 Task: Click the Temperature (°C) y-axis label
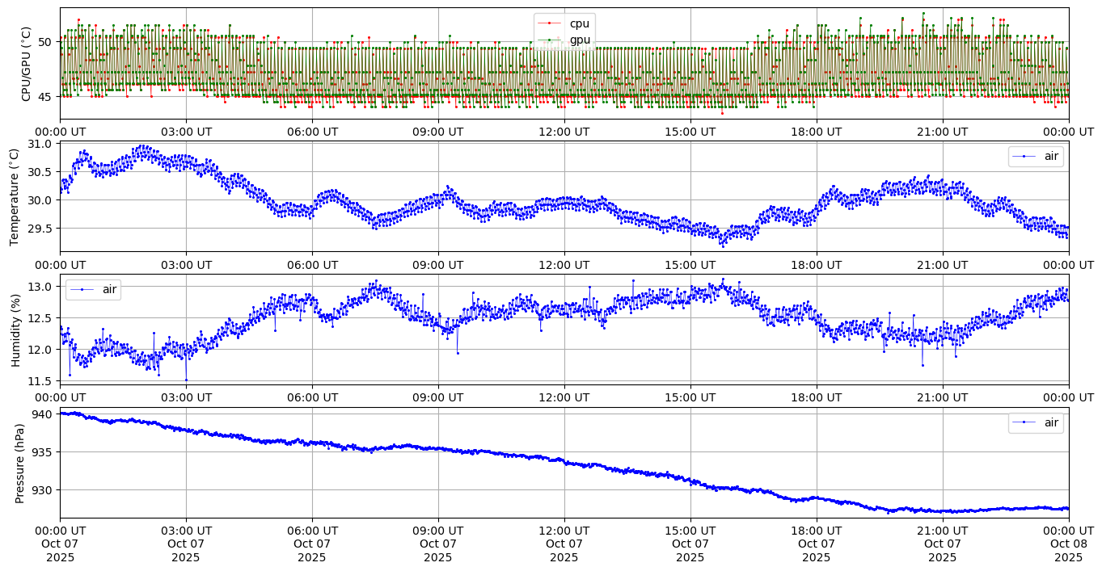(x=14, y=196)
